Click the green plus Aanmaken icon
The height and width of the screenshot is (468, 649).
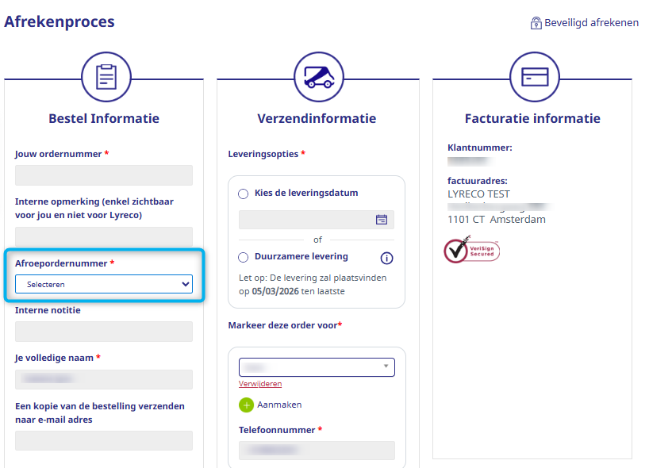click(x=246, y=405)
